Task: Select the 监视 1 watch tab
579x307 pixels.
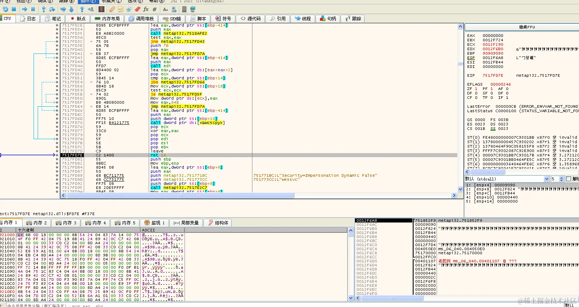Action: pyautogui.click(x=155, y=223)
